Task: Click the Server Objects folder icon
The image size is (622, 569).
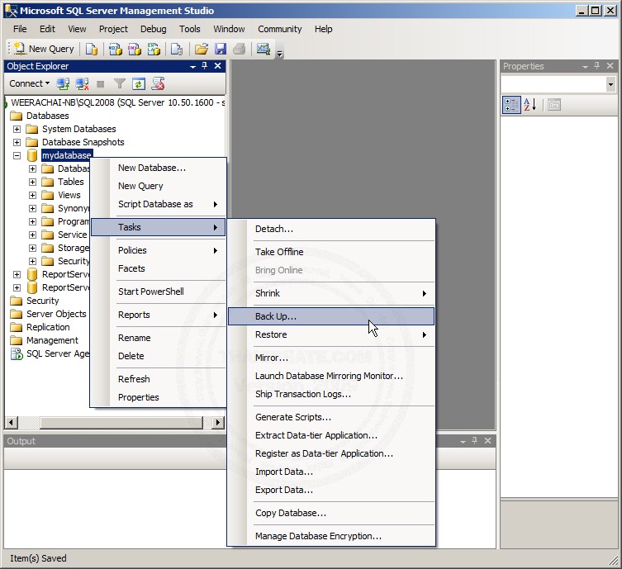Action: (x=17, y=314)
